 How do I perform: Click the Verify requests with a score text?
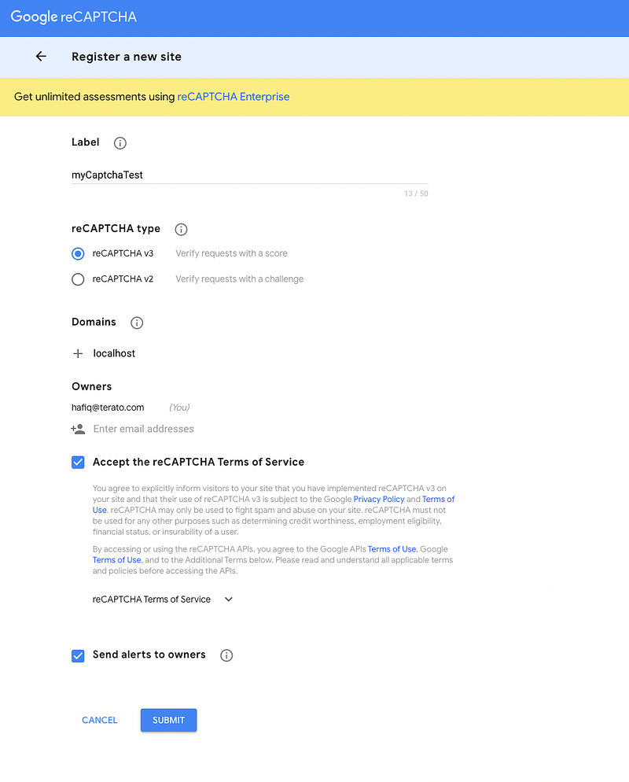point(231,253)
